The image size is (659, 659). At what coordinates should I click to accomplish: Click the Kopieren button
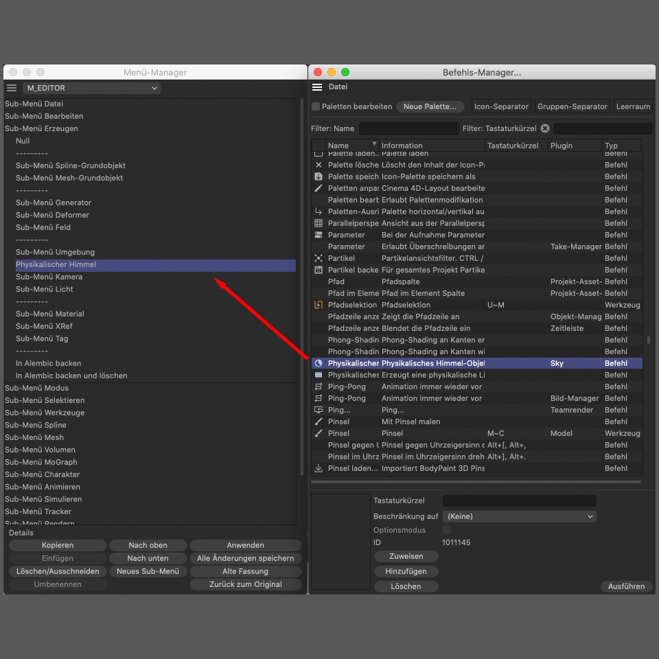point(58,545)
